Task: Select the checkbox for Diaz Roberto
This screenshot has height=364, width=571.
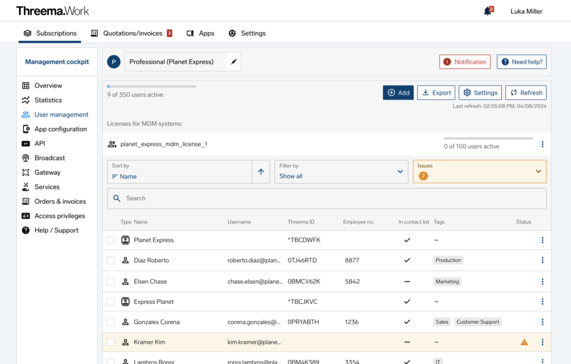Action: pyautogui.click(x=110, y=260)
